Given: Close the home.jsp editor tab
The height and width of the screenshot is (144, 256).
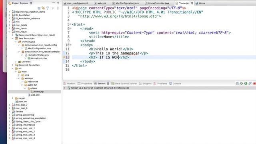Looking at the screenshot, I should [x=192, y=3].
